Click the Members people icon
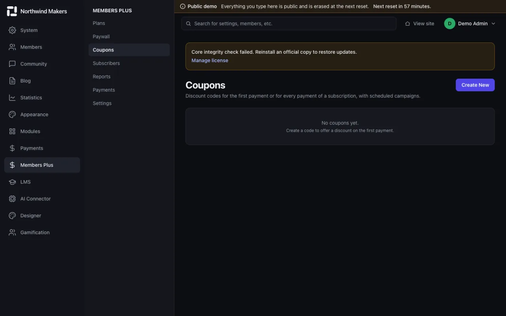Screen dimensions: 506x316 click(12, 47)
